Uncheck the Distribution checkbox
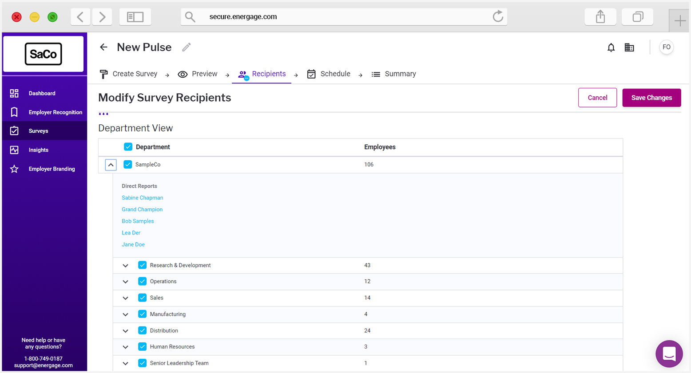The height and width of the screenshot is (373, 691). pos(142,330)
